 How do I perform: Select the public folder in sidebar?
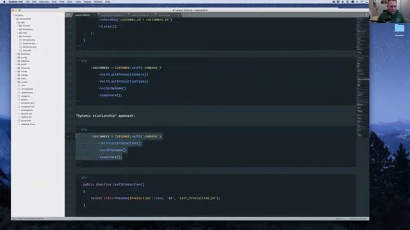pos(24,65)
